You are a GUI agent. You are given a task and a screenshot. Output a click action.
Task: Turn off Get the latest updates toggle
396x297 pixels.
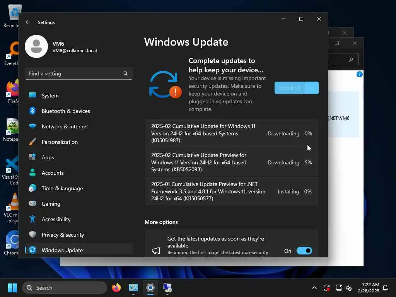pos(304,251)
